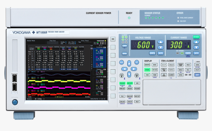This screenshot has height=131, width=212.
Task: Increase voltage range with up arrow
Action: pos(160,42)
